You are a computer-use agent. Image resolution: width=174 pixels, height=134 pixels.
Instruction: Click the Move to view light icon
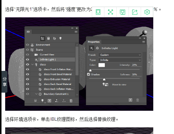pyautogui.click(x=106, y=85)
